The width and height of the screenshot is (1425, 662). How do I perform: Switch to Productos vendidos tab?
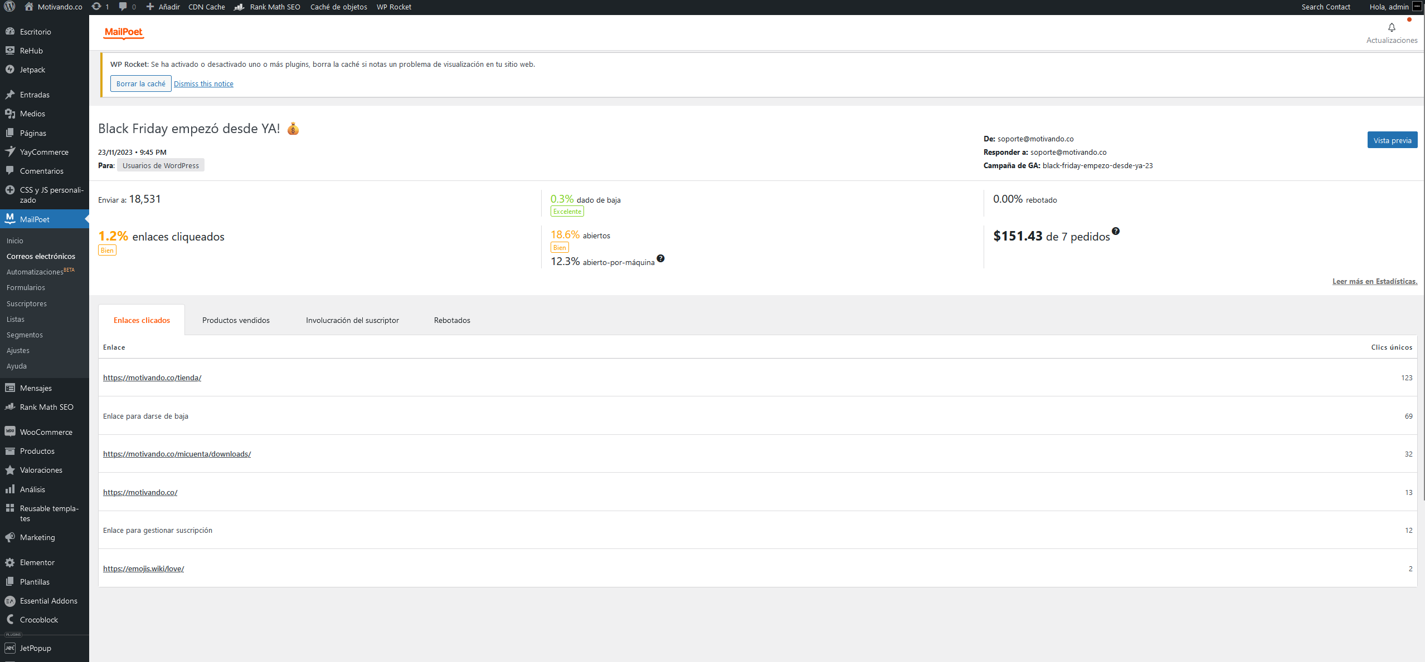point(236,320)
